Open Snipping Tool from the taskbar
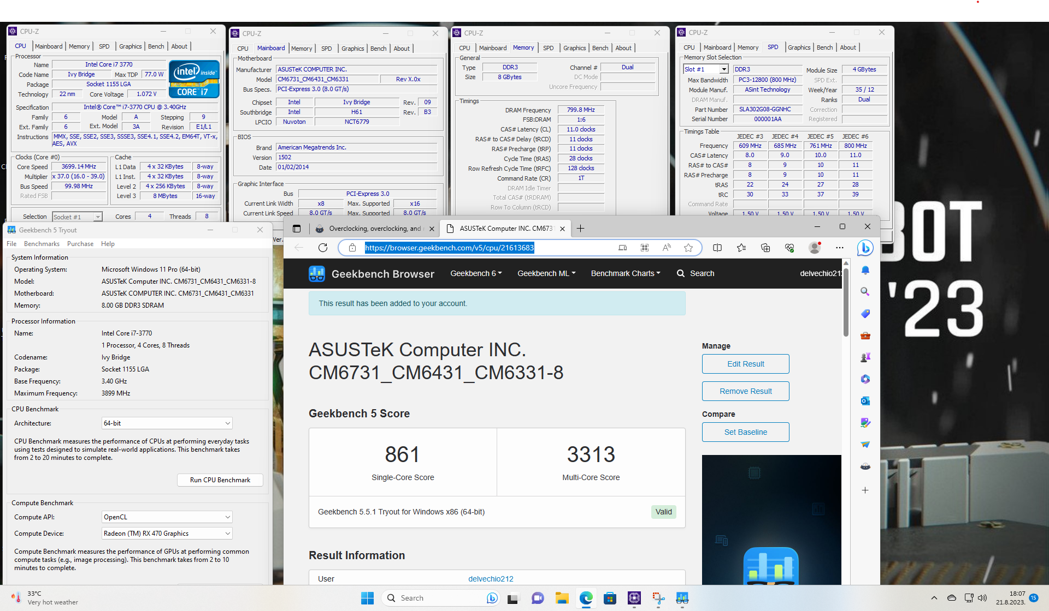Viewport: 1049px width, 611px height. click(x=658, y=598)
